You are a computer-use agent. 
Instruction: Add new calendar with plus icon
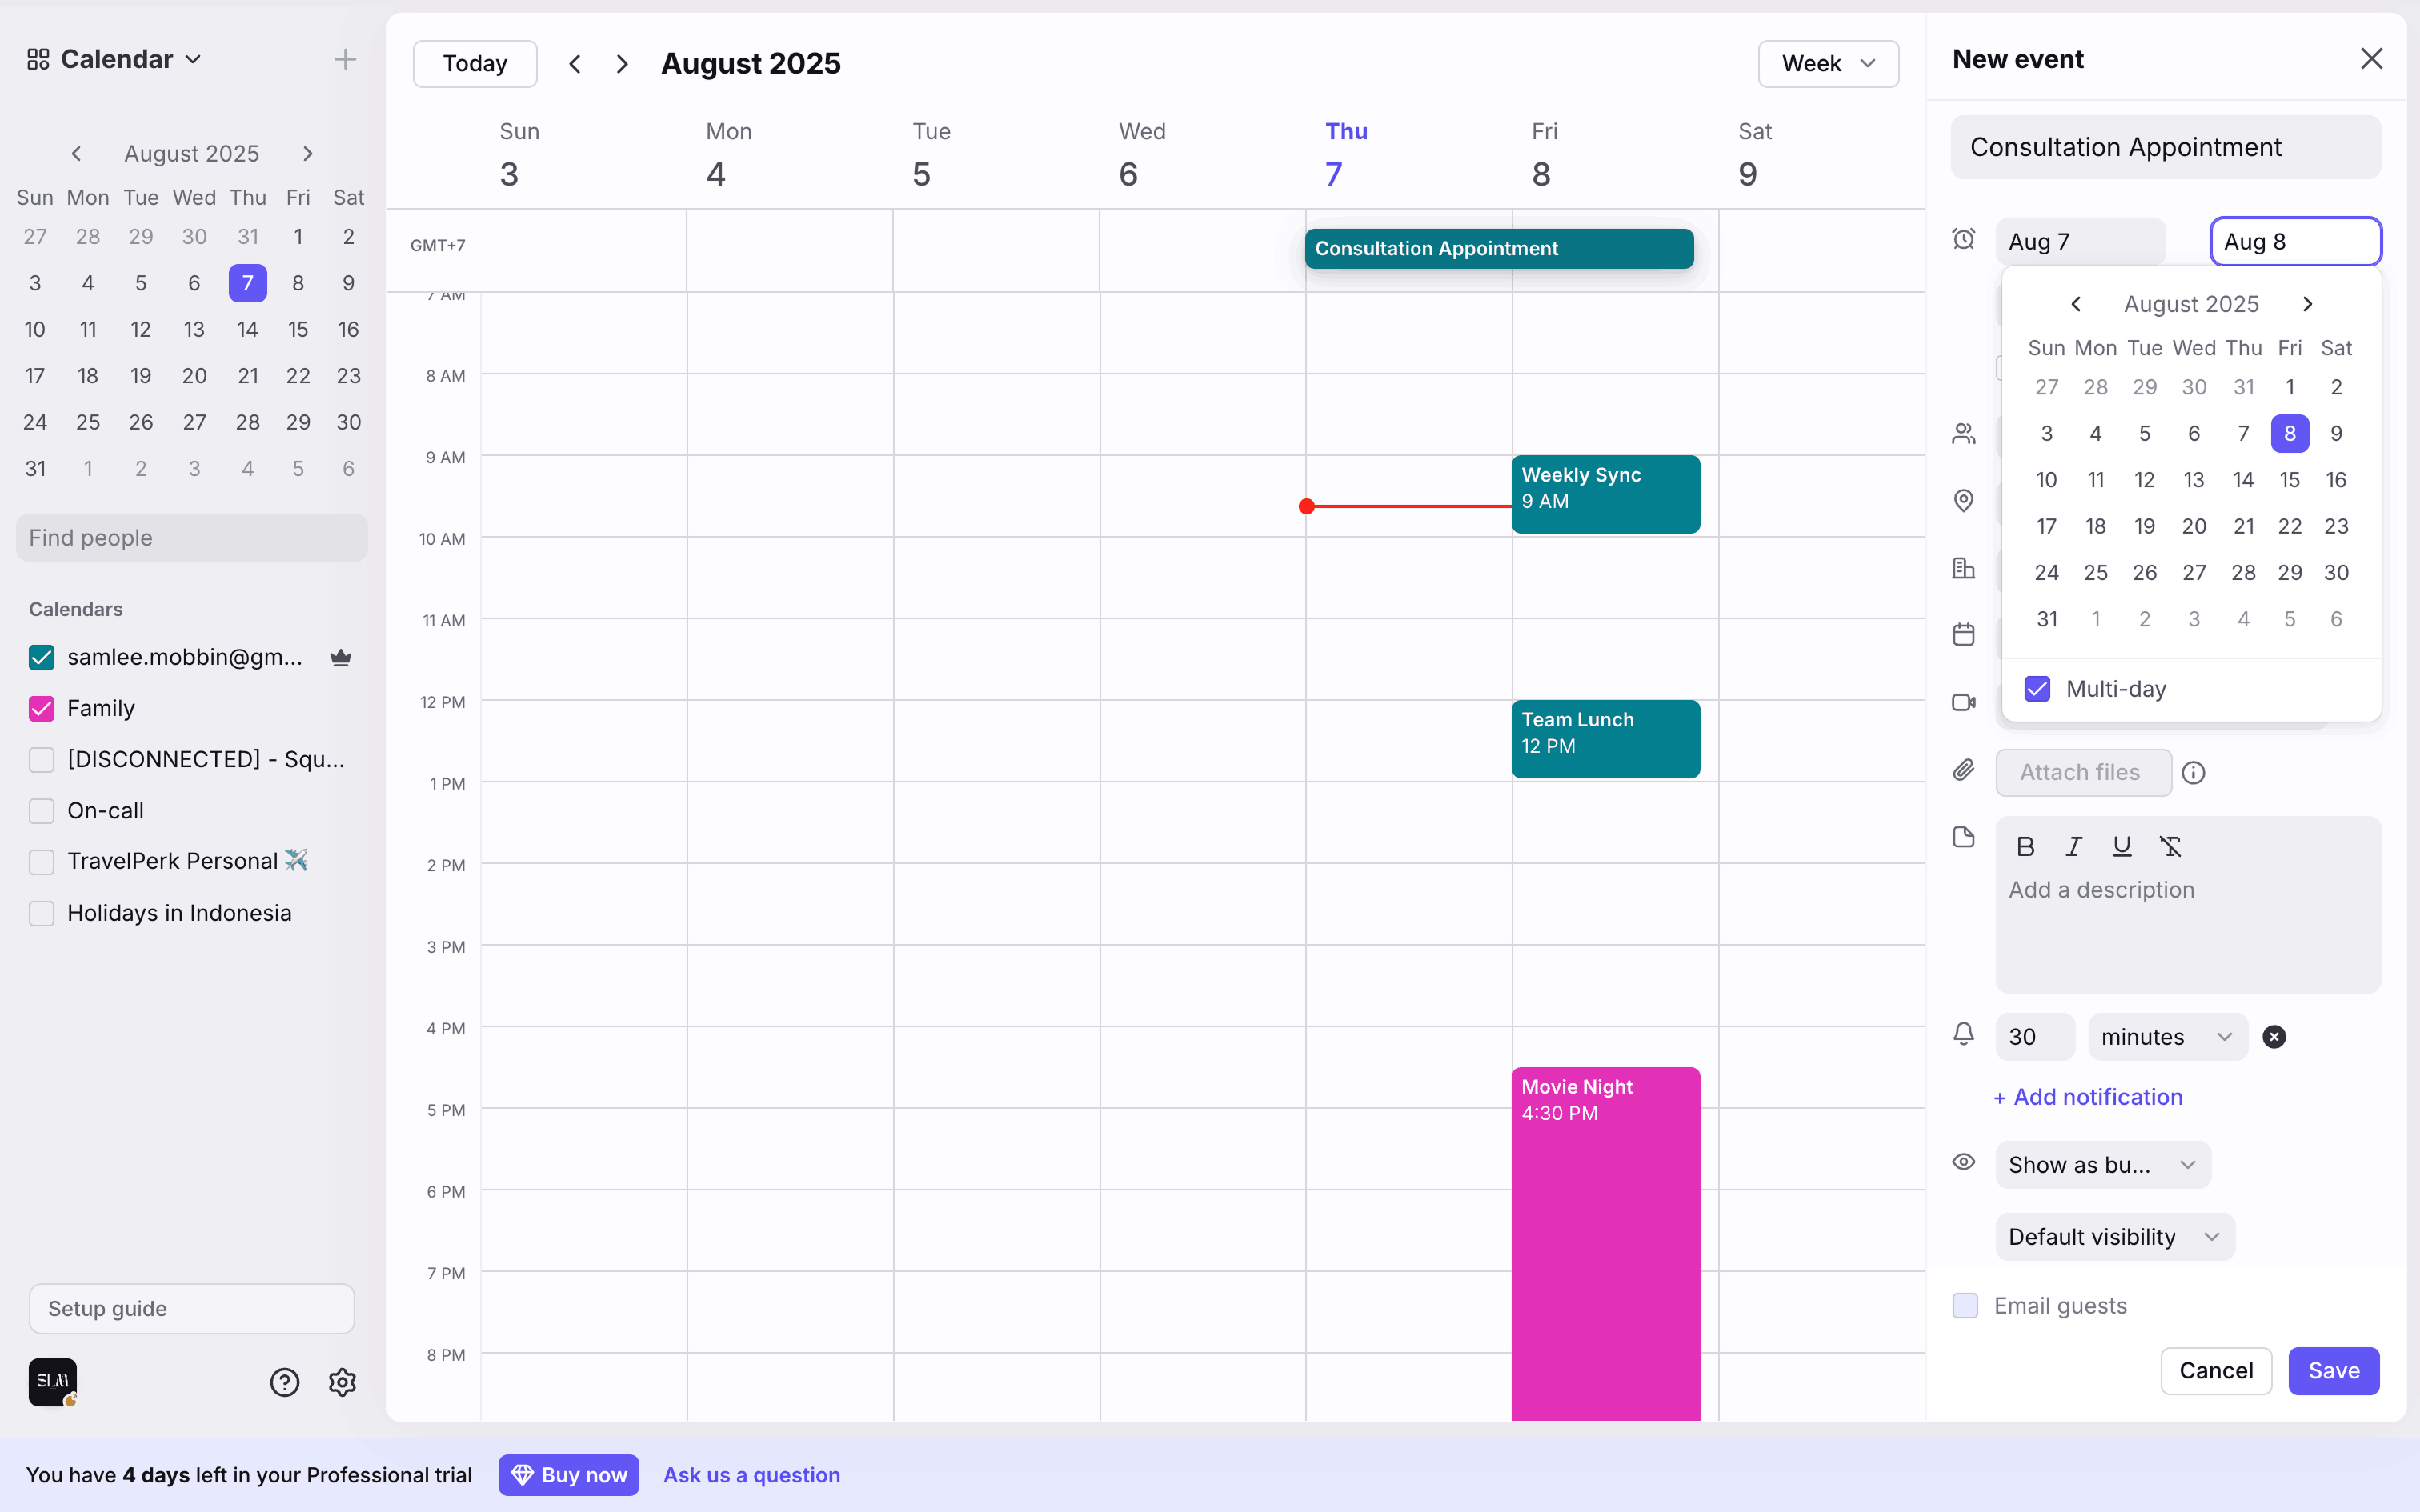point(345,59)
